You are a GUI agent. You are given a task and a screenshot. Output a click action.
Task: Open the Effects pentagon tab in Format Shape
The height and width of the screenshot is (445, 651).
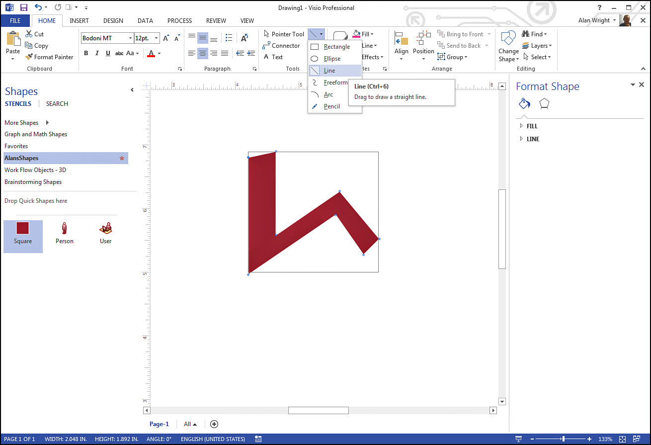tap(544, 104)
